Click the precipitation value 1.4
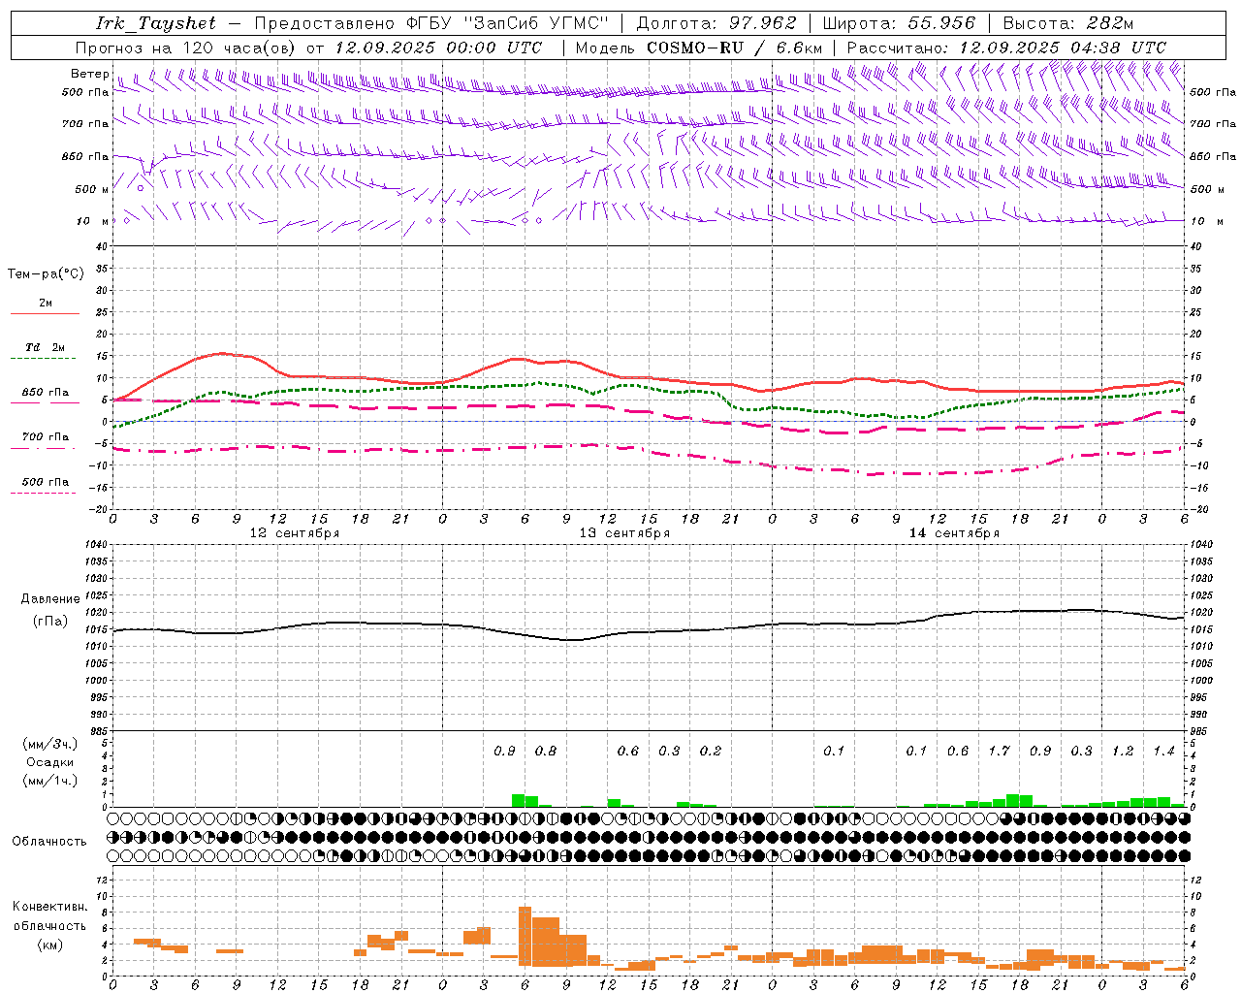 1163,751
